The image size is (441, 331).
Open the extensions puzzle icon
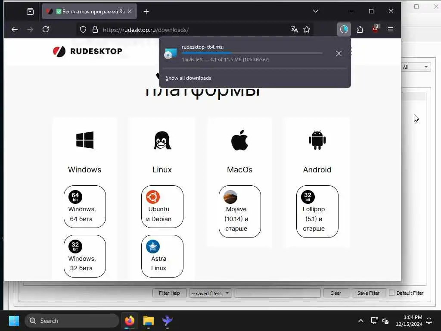tap(360, 29)
